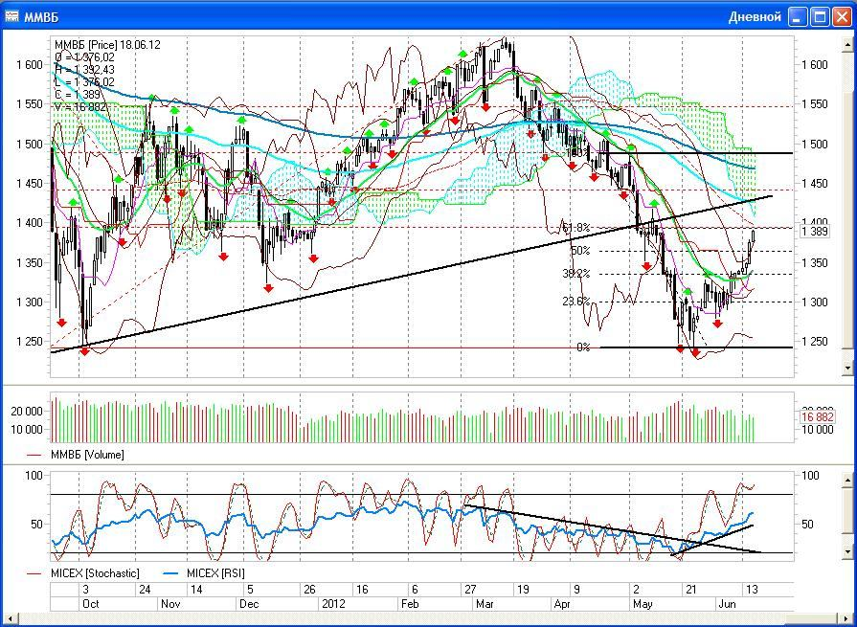Maximize the ММВБ chart window

pos(820,16)
